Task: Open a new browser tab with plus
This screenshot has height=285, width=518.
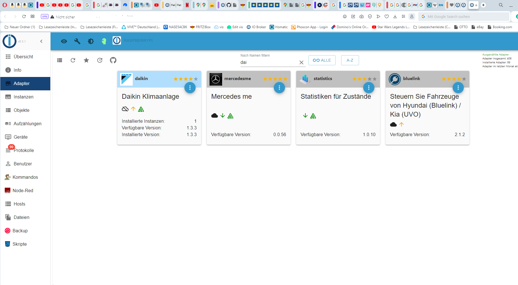Action: click(483, 5)
